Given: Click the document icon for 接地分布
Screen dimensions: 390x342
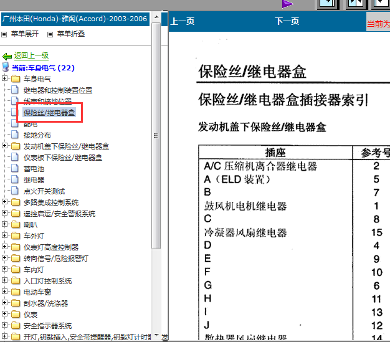Looking at the screenshot, I should pyautogui.click(x=15, y=135).
